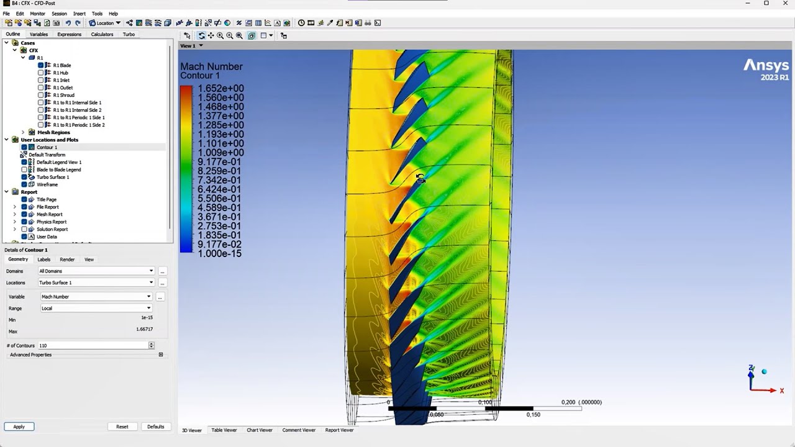Enable the R1 Hub checkbox
This screenshot has height=447, width=795.
[41, 73]
